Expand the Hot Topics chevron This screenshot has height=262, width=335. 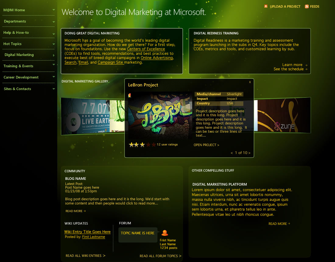tap(54, 44)
